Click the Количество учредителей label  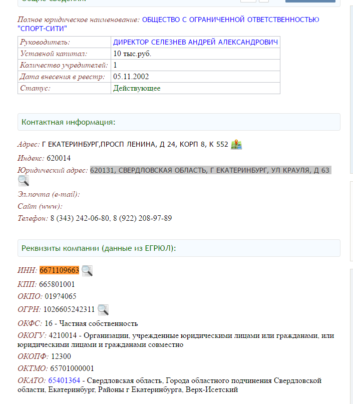[x=64, y=65]
